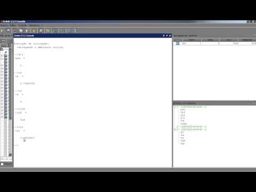The image size is (256, 192).
Task: Click the Open file toolbar icon
Action: (x=8, y=31)
